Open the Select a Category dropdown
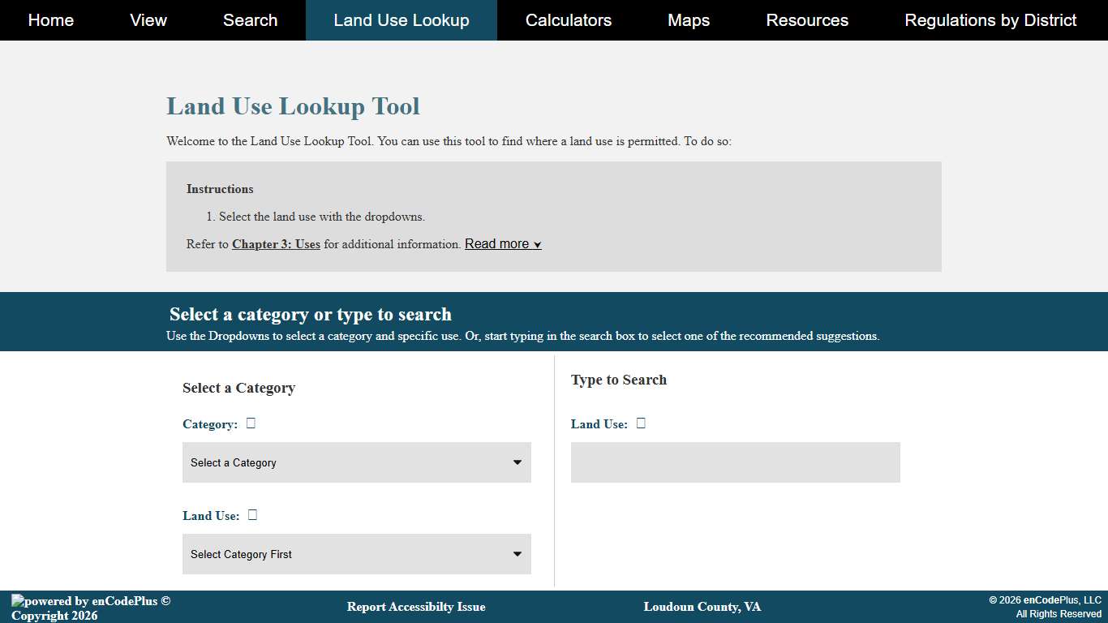The width and height of the screenshot is (1108, 623). [356, 462]
